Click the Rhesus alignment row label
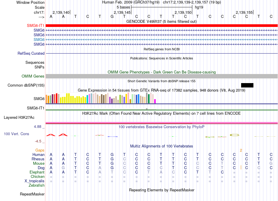The image size is (278, 201). coord(38,159)
